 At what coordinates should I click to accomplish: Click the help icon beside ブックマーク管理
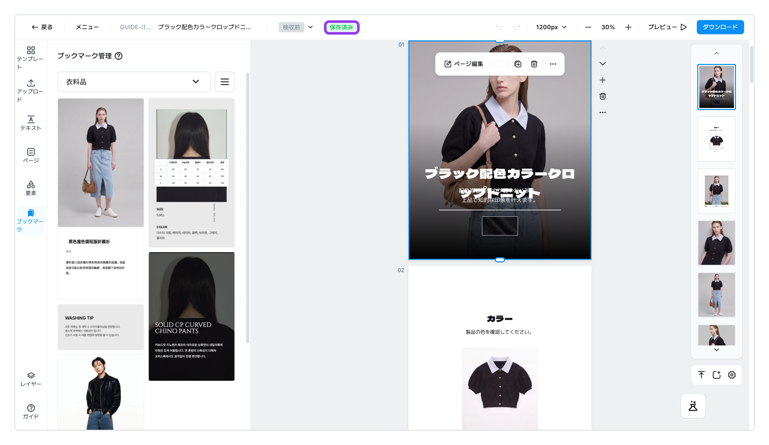(119, 56)
